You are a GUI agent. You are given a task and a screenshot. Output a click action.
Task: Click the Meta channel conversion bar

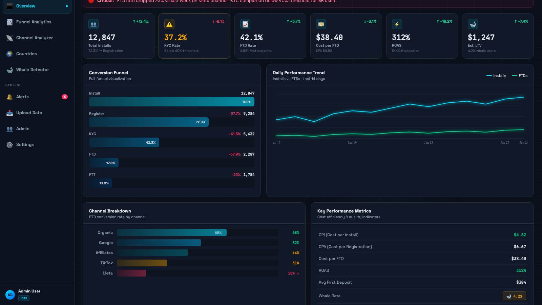(131, 273)
